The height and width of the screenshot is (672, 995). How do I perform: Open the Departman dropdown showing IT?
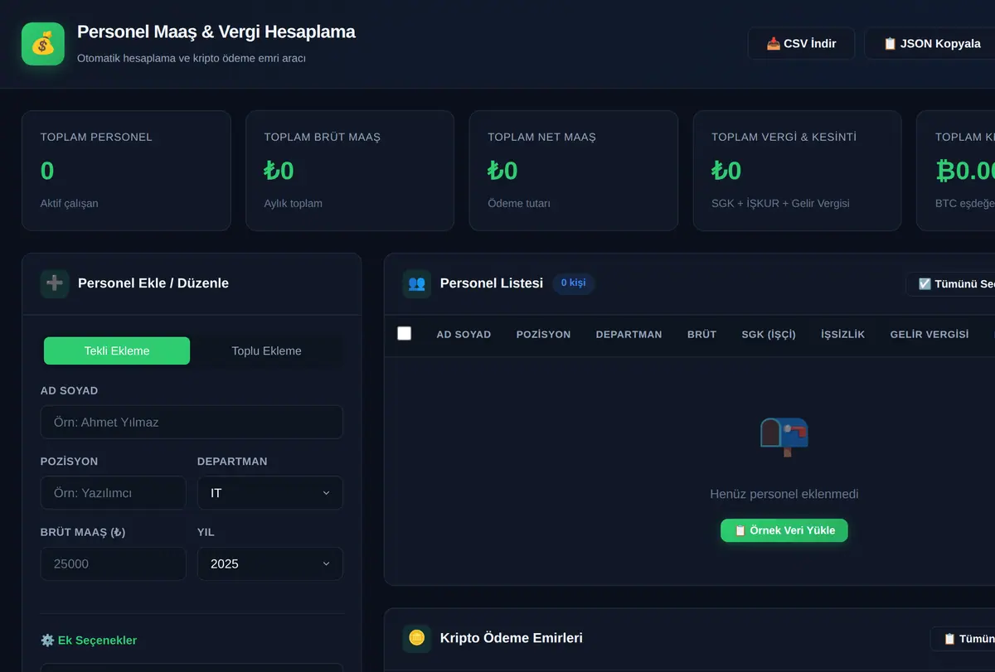coord(270,493)
